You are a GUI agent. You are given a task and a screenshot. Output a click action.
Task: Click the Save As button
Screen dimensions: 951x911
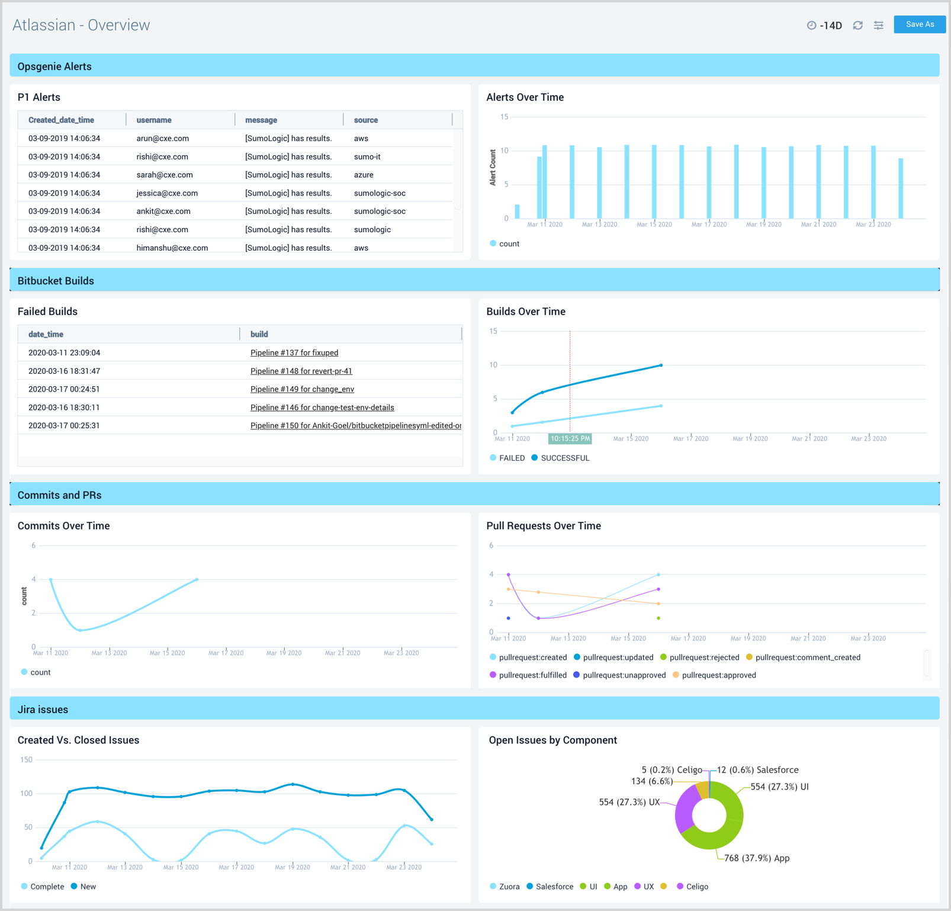click(x=919, y=24)
